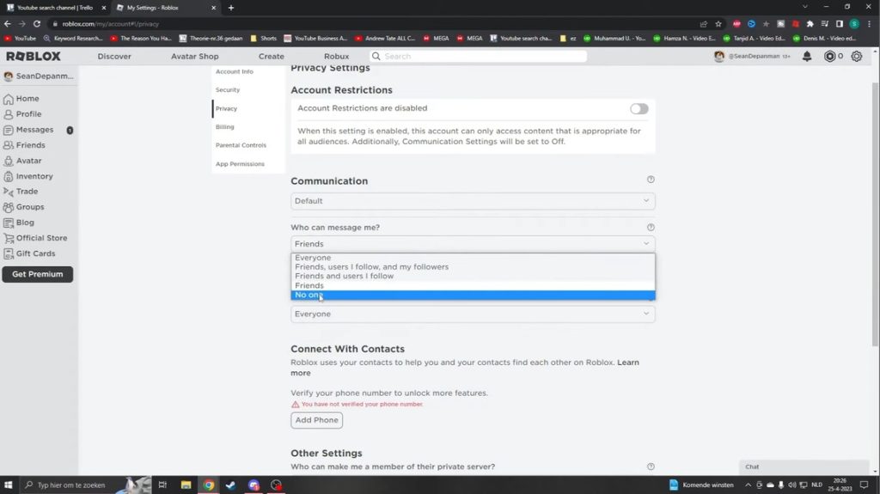This screenshot has height=494, width=880.
Task: Open the Roblox logo home link
Action: coord(34,56)
